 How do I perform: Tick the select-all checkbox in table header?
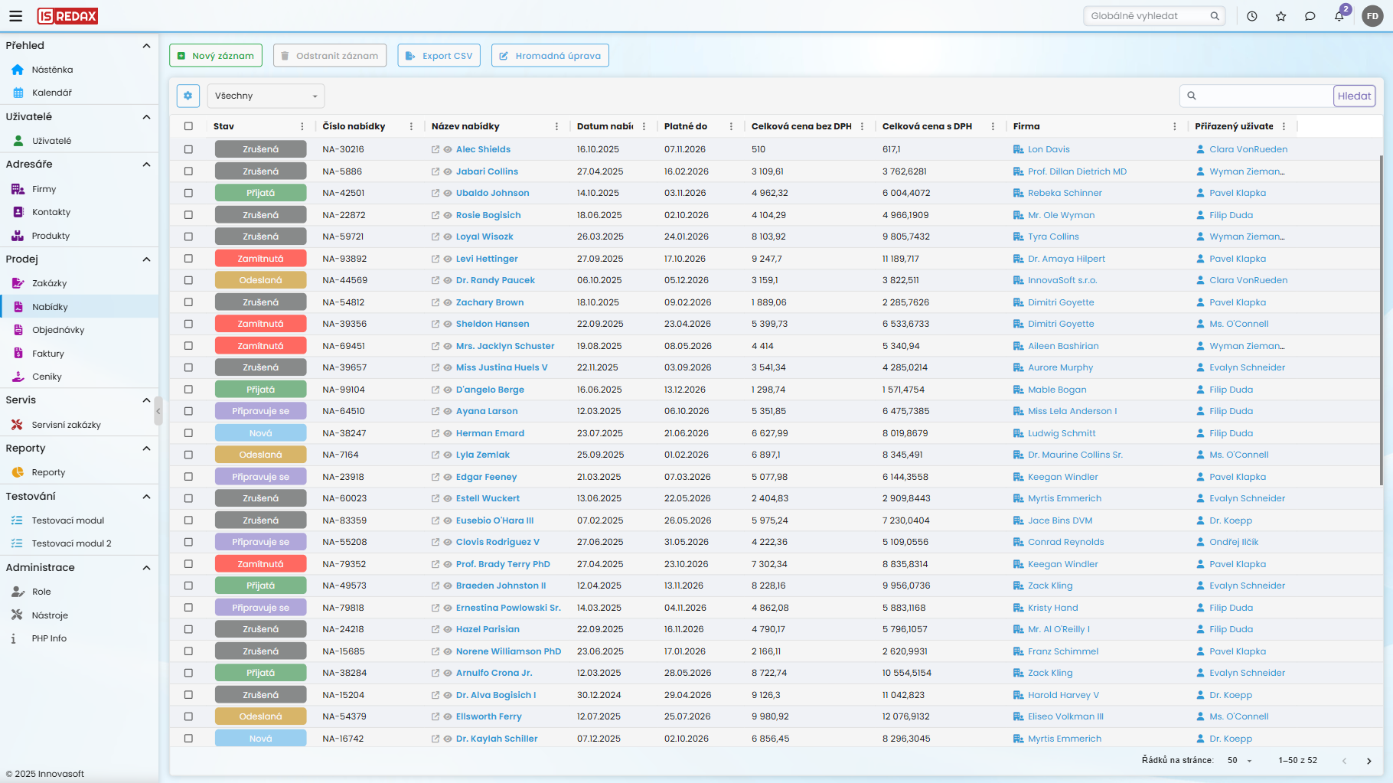click(x=188, y=126)
